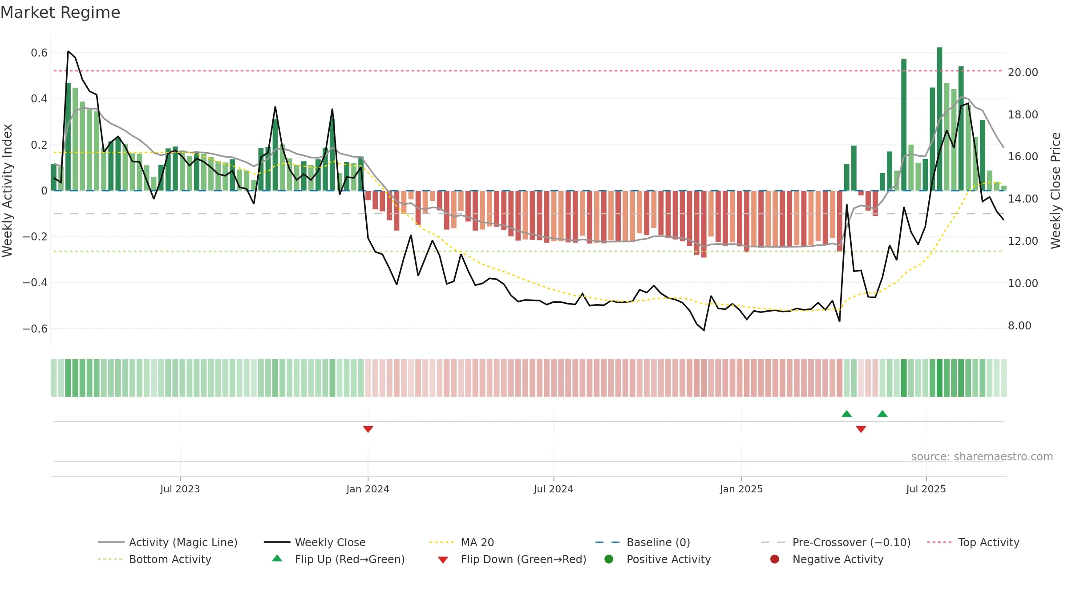Click the 20.00 price axis tick
Viewport: 1068px width, 601px height.
click(1023, 72)
